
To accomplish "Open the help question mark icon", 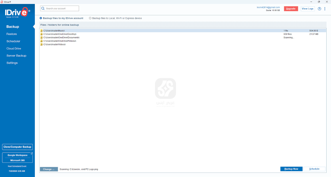I will click(319, 9).
